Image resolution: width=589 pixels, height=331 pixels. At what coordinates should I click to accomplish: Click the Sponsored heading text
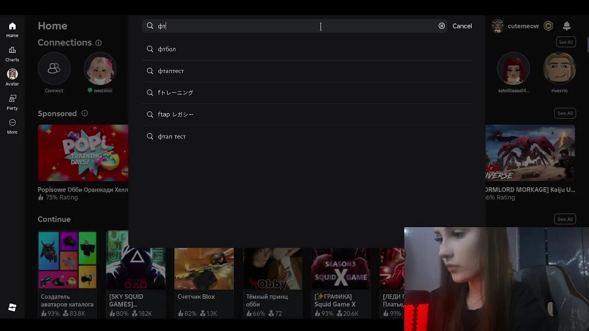[x=57, y=114]
